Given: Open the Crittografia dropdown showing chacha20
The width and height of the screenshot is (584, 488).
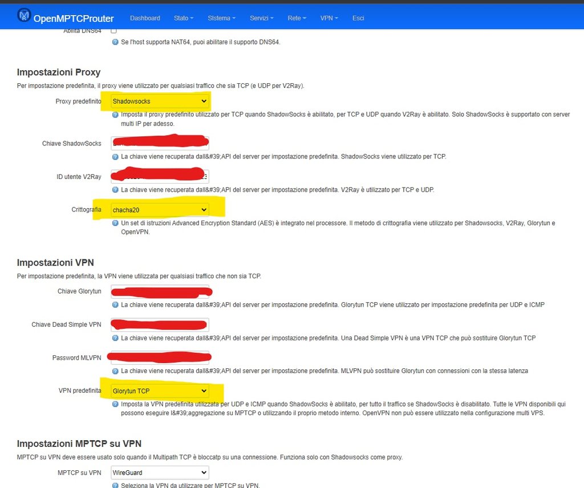Looking at the screenshot, I should 160,210.
